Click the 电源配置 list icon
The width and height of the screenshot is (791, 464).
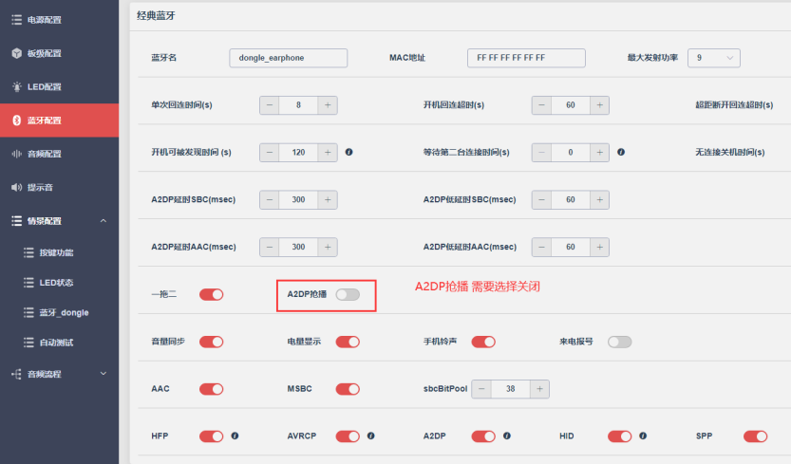click(x=17, y=20)
